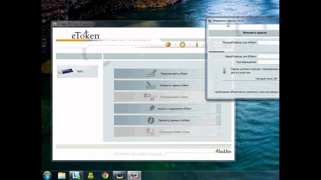Click the disconnect icon beside Отключить eToken Virtual
321x180 pixels.
[150, 132]
